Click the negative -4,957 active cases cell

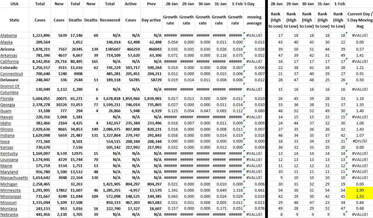point(131,190)
